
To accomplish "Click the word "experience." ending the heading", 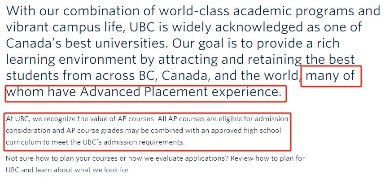I will (x=246, y=92).
